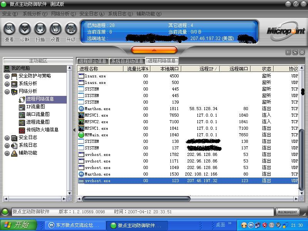Sort by 进程名称 column header
The width and height of the screenshot is (308, 231).
tap(100, 69)
